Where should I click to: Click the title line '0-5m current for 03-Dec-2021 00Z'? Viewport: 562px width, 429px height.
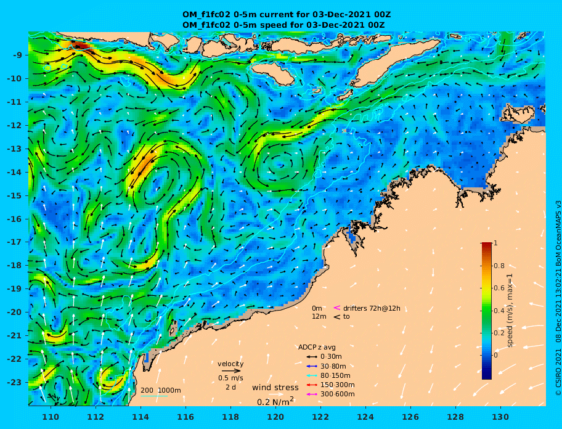287,15
